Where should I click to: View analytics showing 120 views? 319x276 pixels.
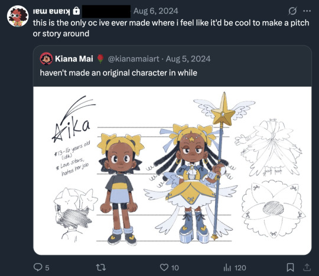235,268
